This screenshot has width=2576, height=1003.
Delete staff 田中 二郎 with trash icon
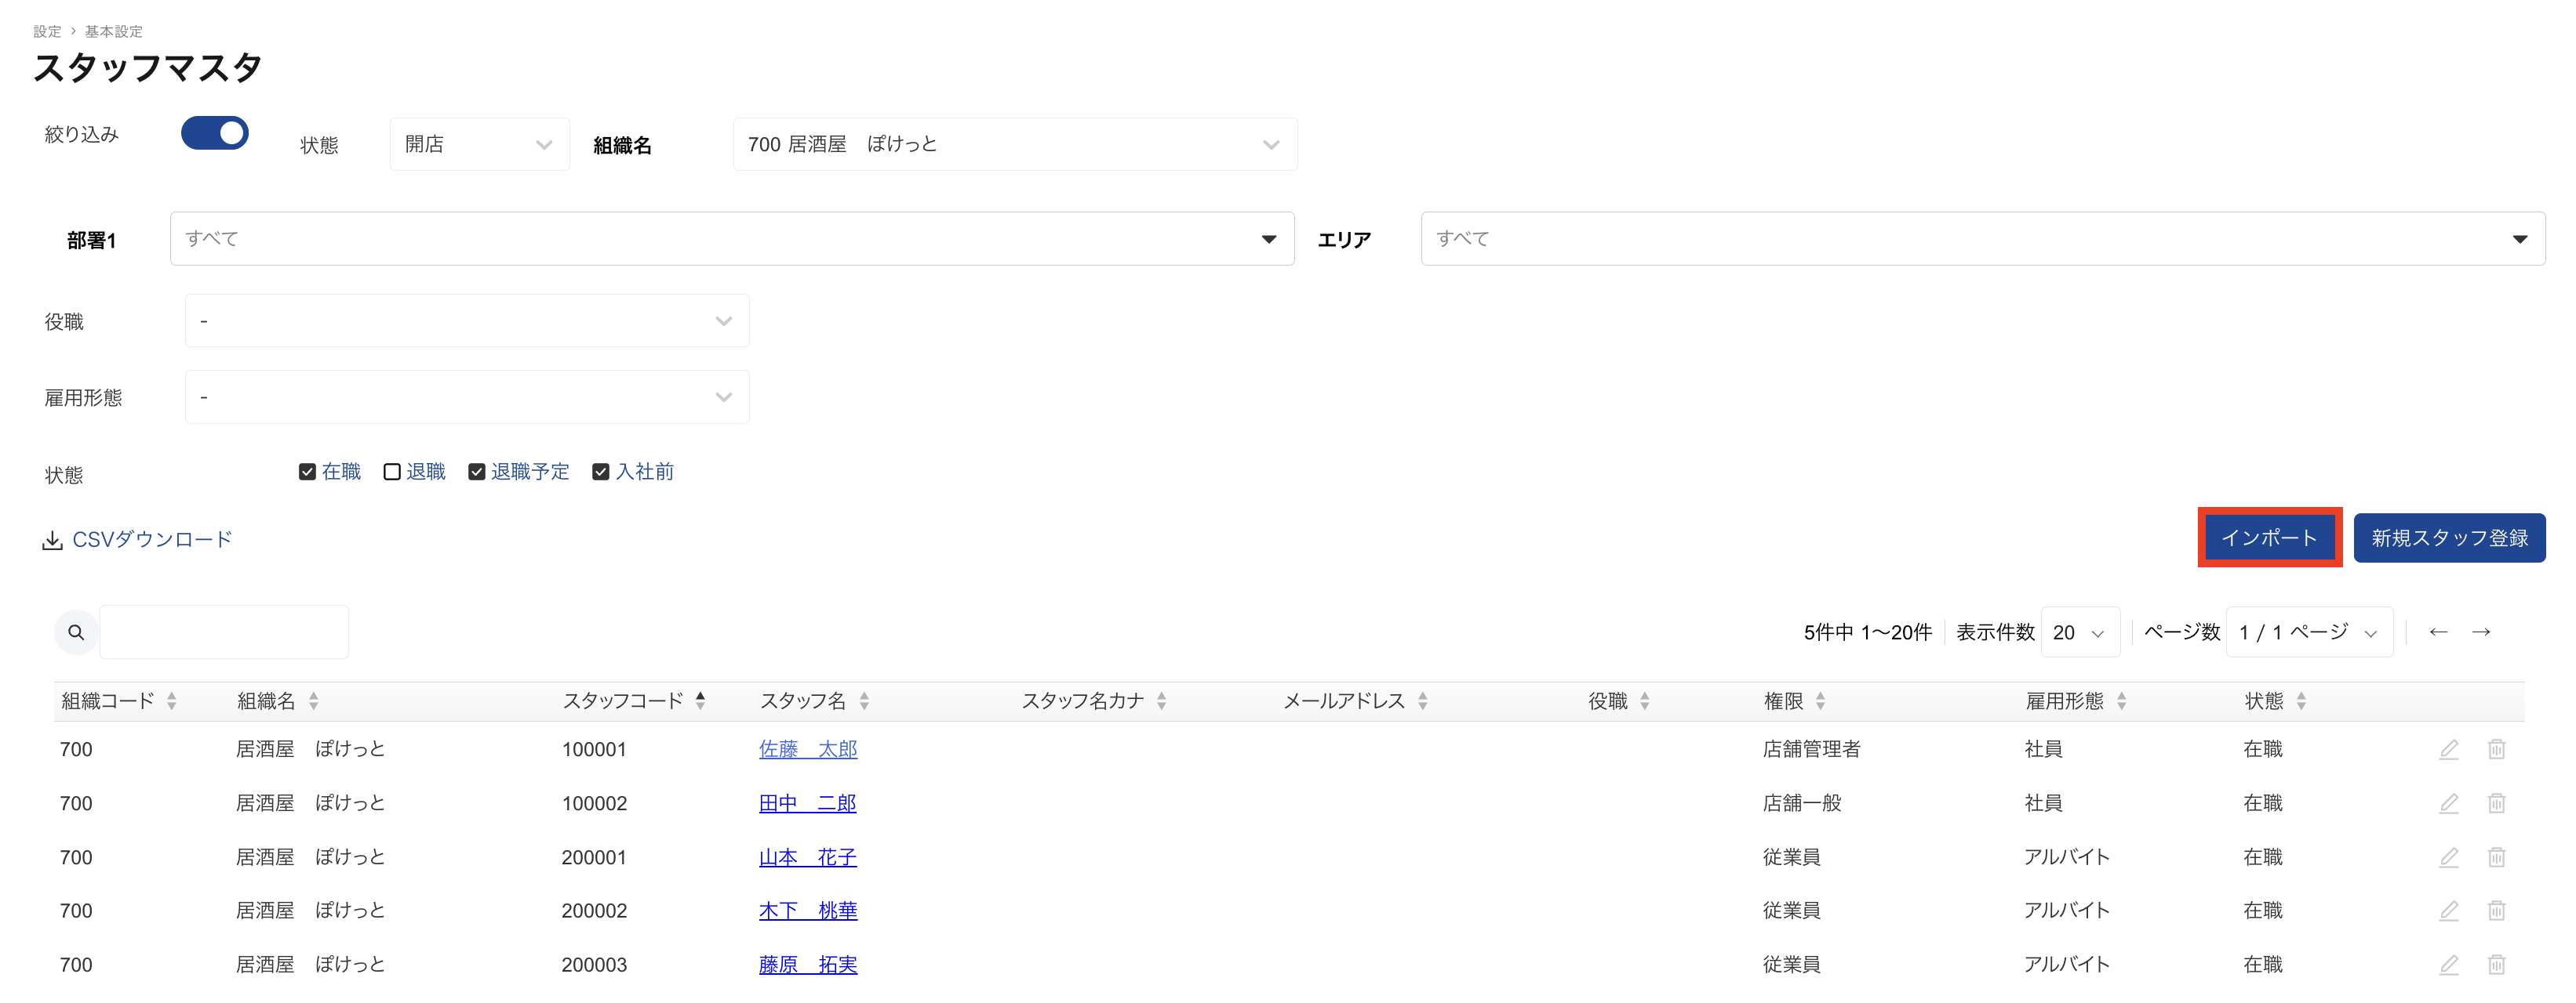click(x=2496, y=803)
